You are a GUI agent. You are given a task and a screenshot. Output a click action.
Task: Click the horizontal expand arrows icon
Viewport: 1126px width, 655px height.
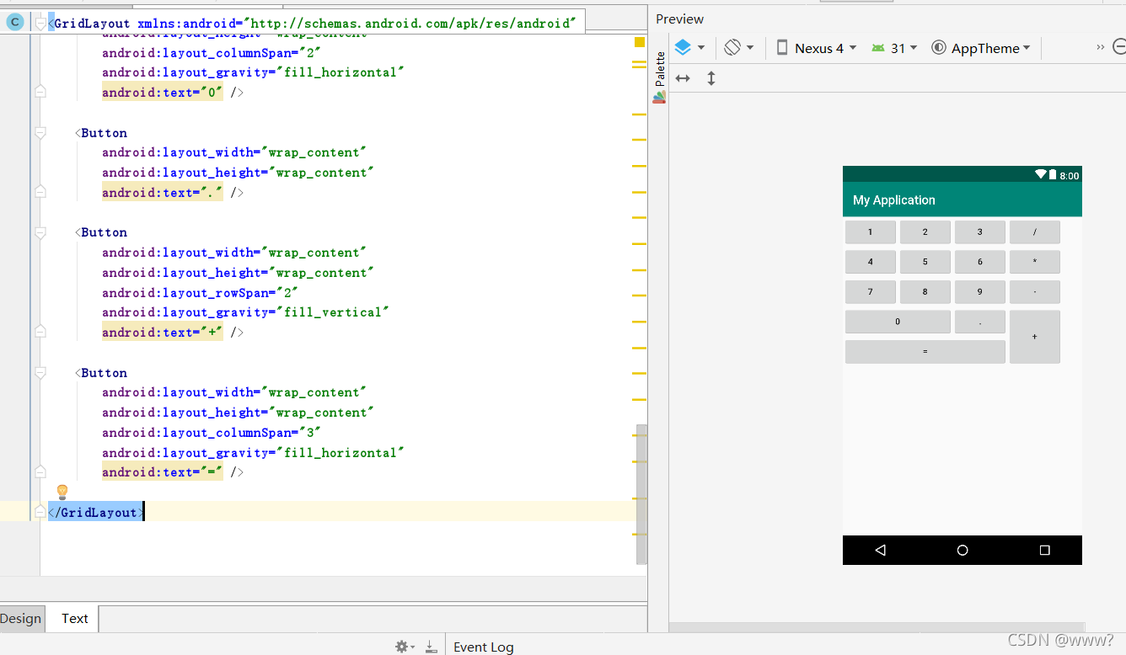[683, 78]
